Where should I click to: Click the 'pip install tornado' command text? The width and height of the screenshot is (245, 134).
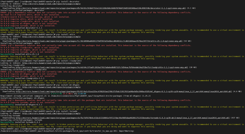(x=67, y=111)
